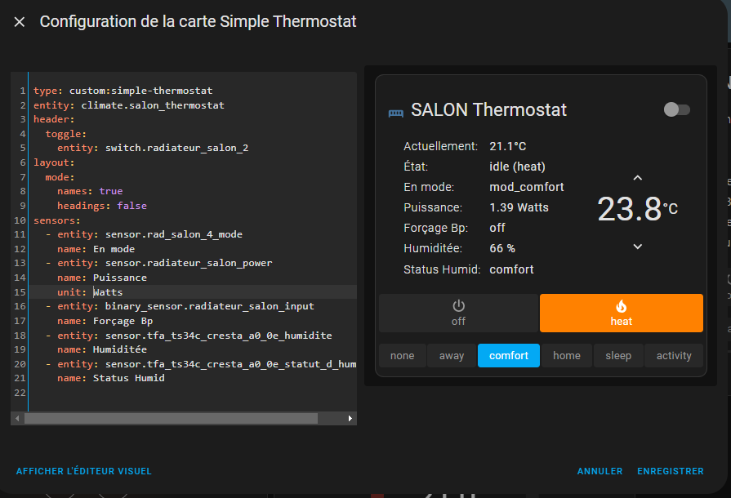Close the Simple Thermostat configuration dialog
The image size is (731, 498).
click(20, 22)
